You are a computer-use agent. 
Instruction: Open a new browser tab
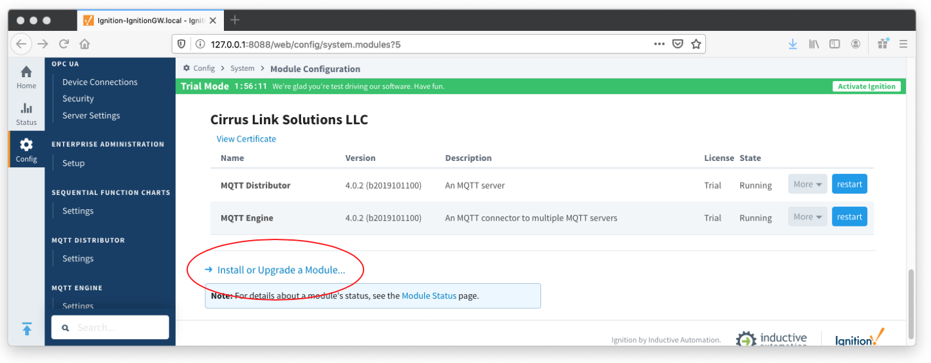[235, 20]
